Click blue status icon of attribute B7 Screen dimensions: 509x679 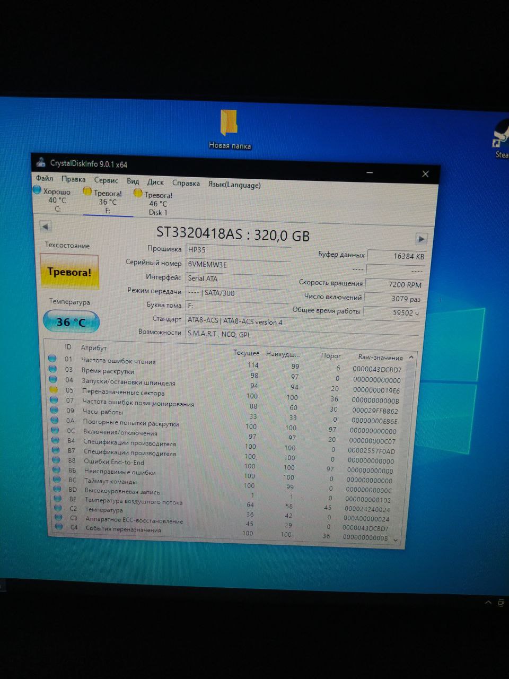pyautogui.click(x=56, y=449)
